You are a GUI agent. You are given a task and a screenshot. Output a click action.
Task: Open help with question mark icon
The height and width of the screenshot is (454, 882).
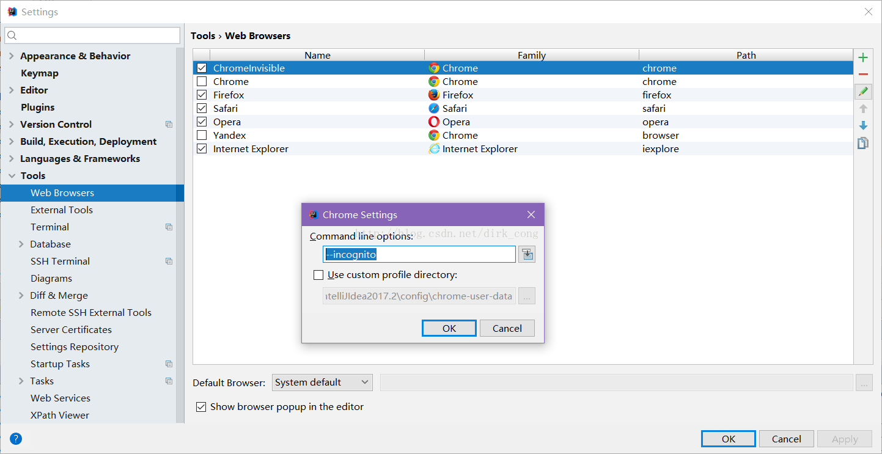click(16, 439)
